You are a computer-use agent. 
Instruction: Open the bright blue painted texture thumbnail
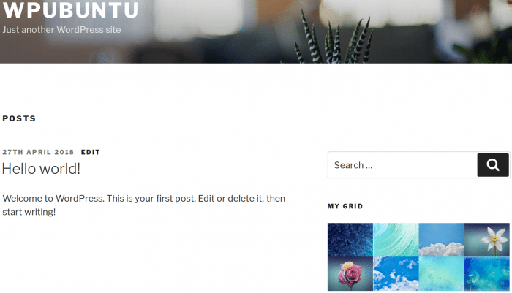tap(486, 273)
